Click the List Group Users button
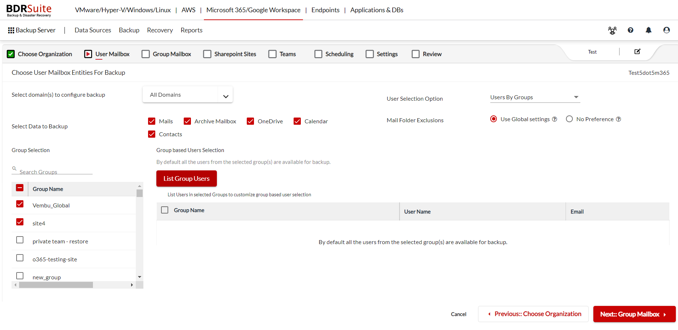Screen dimensions: 678x330 [x=187, y=179]
